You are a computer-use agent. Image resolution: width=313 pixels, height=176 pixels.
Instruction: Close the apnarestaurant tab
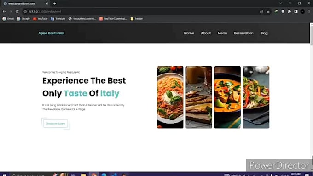(x=47, y=3)
